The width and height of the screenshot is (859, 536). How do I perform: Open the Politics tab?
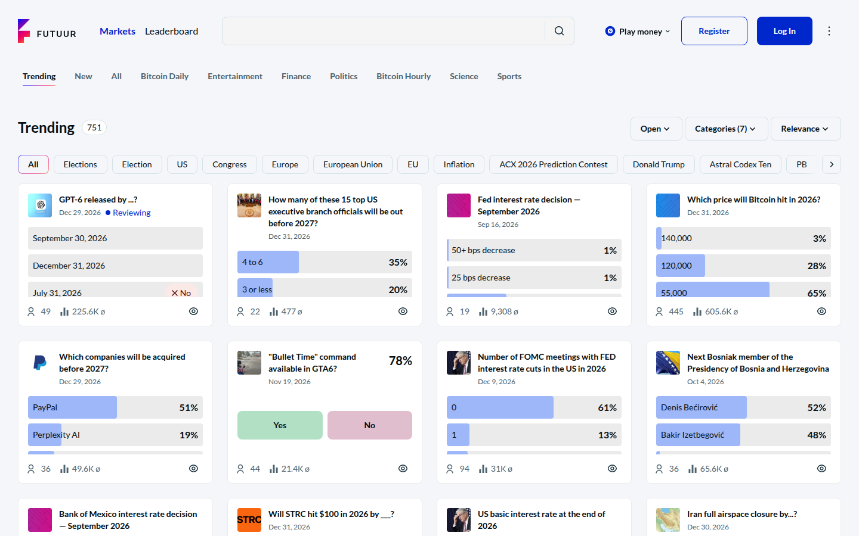[x=344, y=76]
